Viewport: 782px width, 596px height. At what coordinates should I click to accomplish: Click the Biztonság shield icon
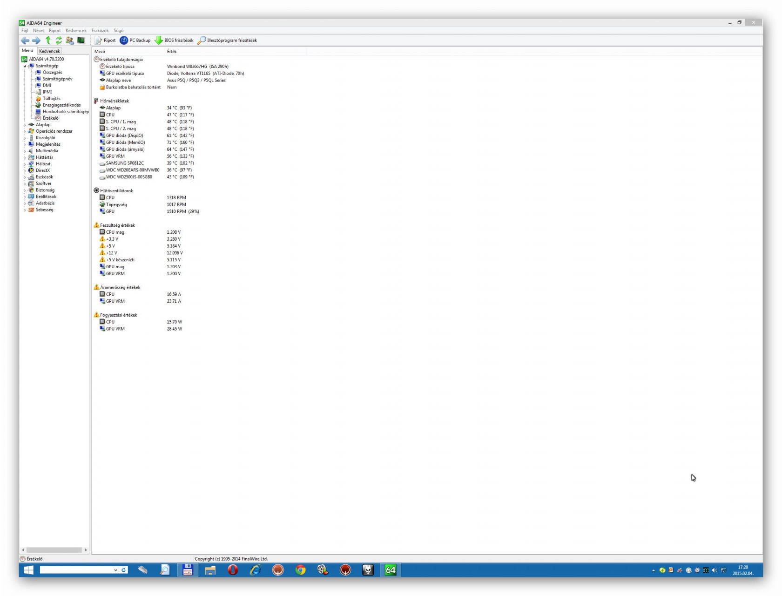[31, 190]
